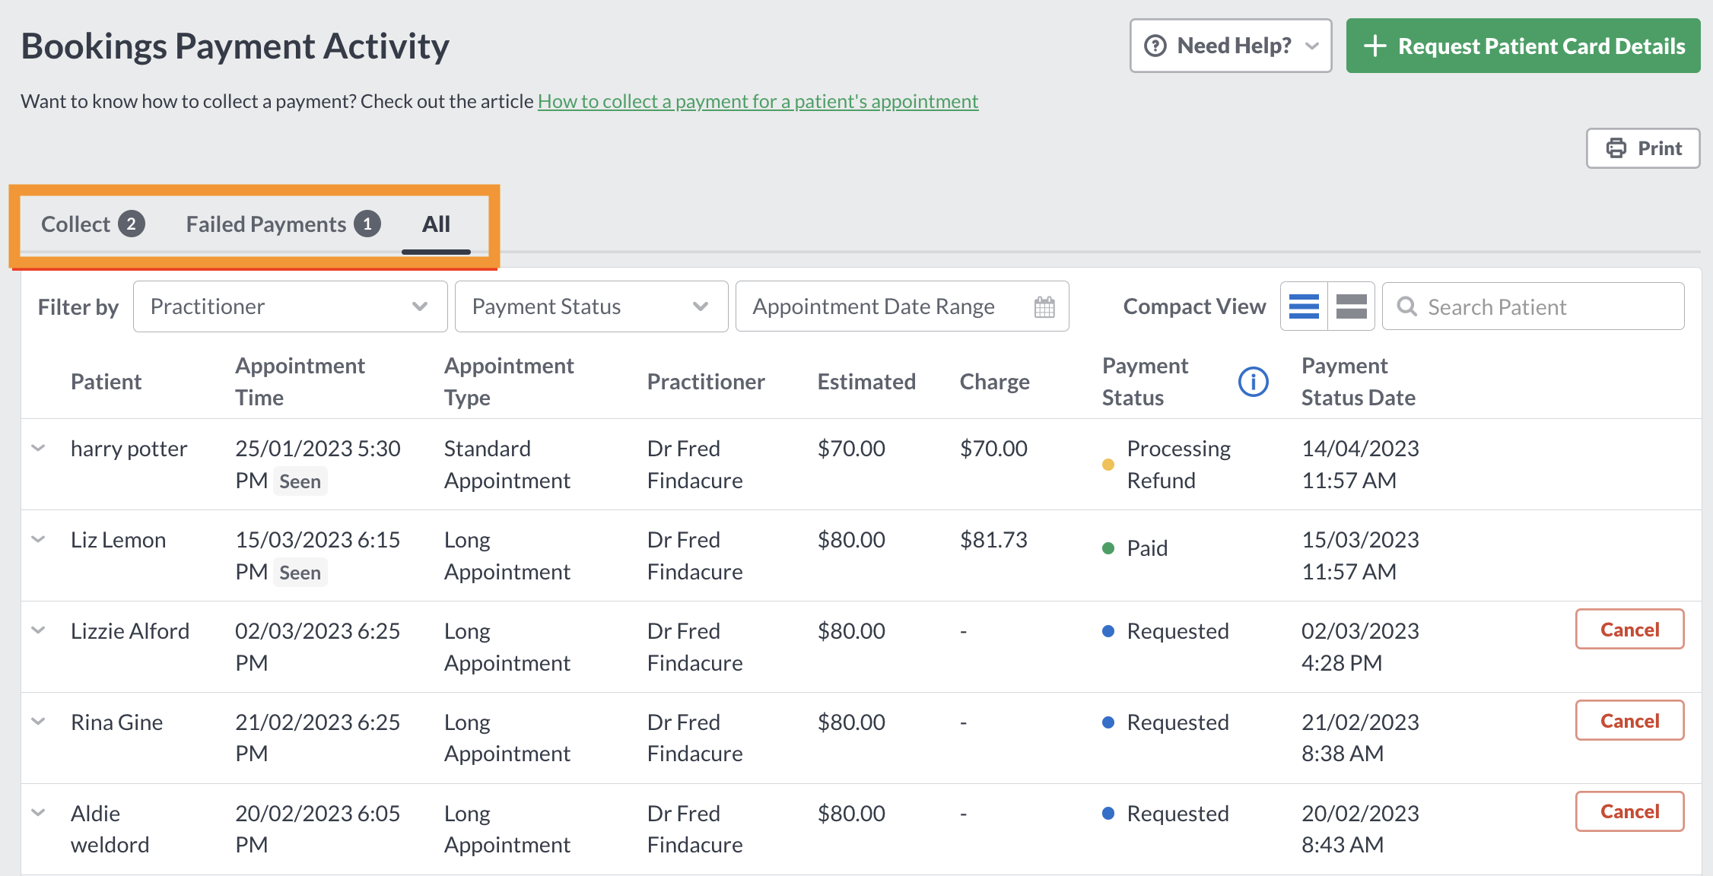Click Standard Appointment type for harry potter
Viewport: 1713px width, 876px height.
(x=507, y=465)
